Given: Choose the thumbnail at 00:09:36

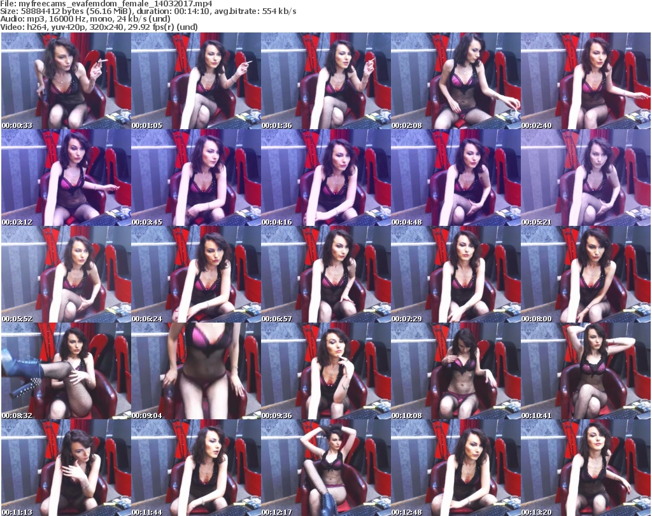Looking at the screenshot, I should (x=325, y=371).
